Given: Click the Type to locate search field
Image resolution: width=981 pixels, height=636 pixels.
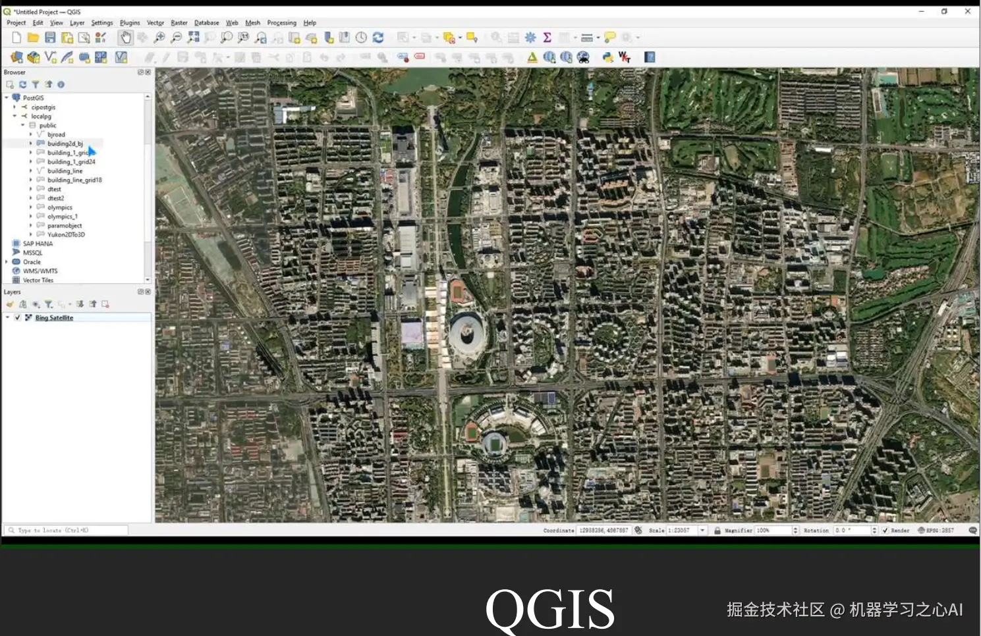Looking at the screenshot, I should click(66, 530).
